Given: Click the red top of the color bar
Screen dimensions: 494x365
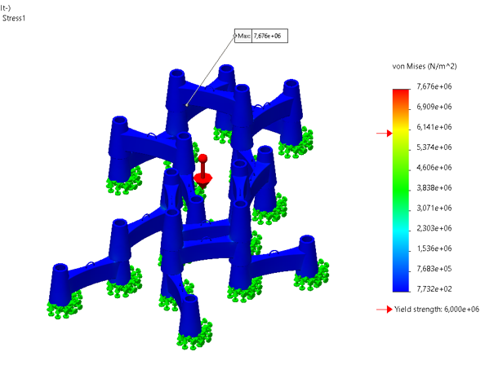Looking at the screenshot, I should 401,95.
